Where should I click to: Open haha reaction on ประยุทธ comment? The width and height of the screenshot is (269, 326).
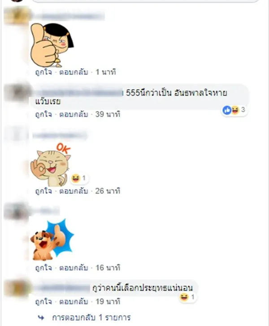point(187,297)
